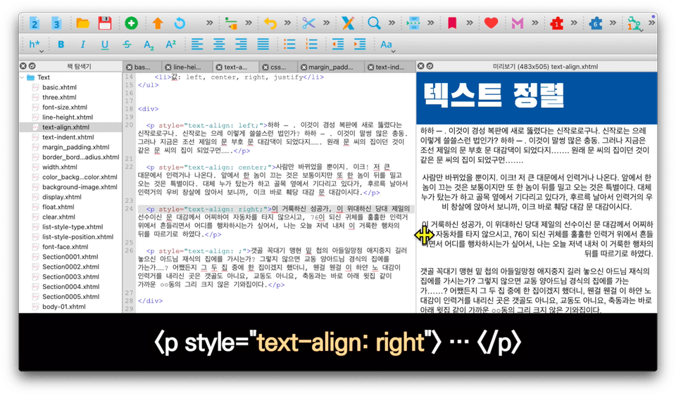Apply strikethrough formatting
This screenshot has height=396, width=676.
127,44
